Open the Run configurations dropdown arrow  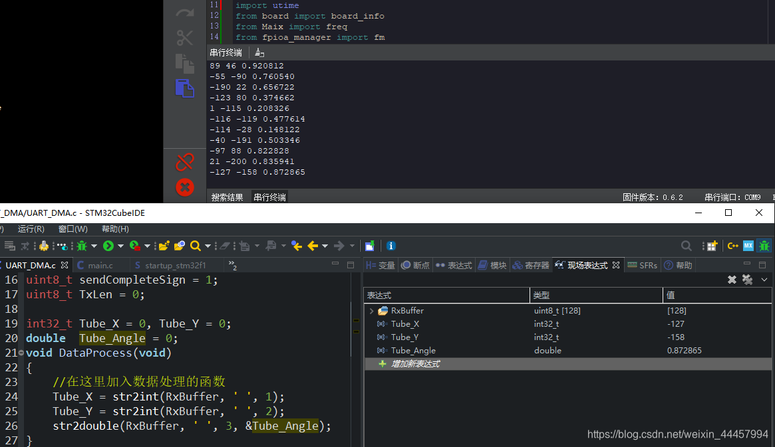click(x=120, y=246)
